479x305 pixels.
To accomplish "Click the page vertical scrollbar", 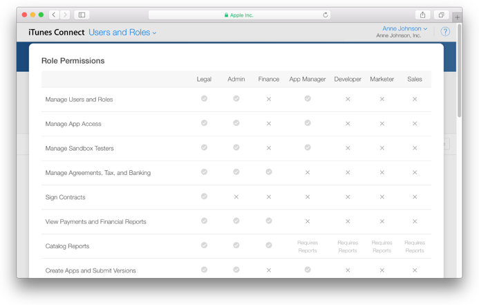I will (459, 71).
